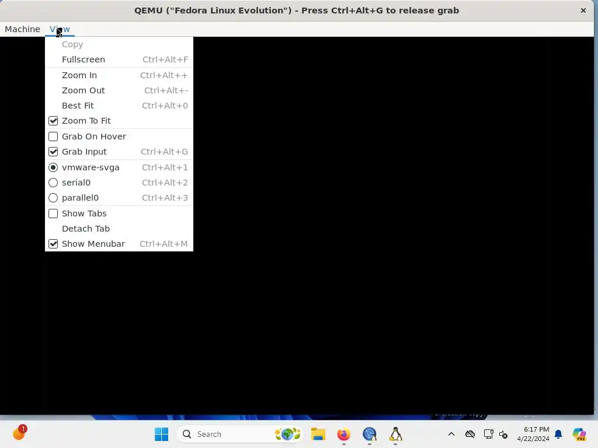Image resolution: width=598 pixels, height=448 pixels.
Task: Select Fullscreen from View menu
Action: tap(119, 60)
